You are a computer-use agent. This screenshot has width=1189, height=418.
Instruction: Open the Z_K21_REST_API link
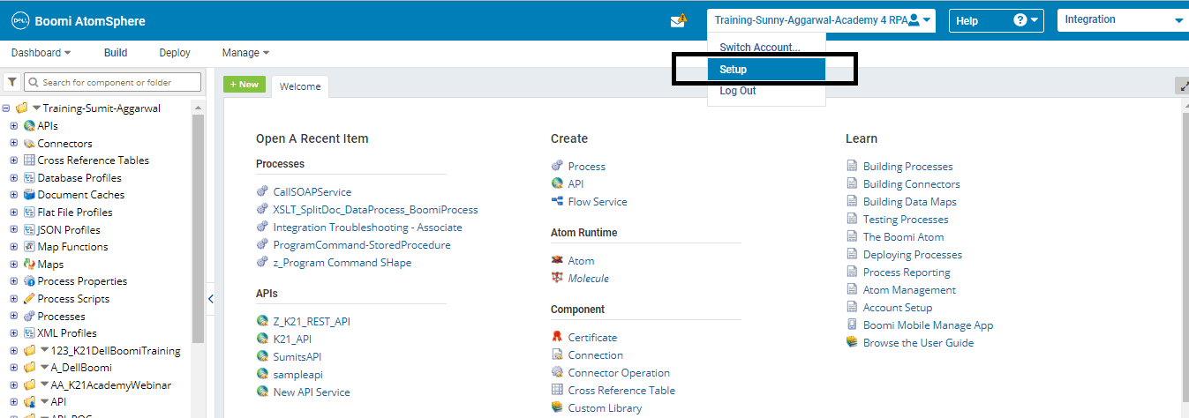click(312, 321)
